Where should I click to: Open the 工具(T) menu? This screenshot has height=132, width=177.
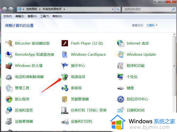tap(45, 16)
